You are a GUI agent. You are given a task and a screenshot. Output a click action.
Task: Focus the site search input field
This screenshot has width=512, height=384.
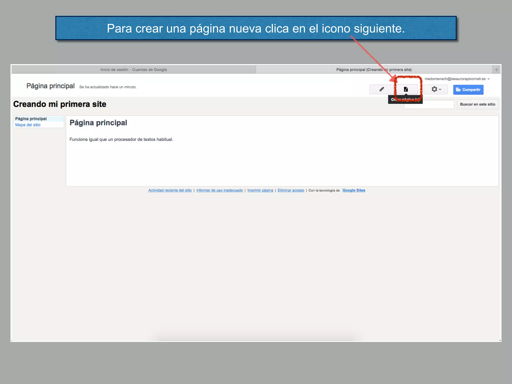[x=429, y=104]
